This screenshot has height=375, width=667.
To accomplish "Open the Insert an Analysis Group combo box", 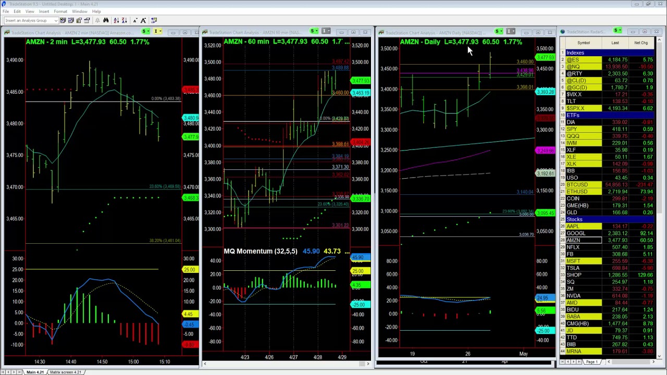I will (x=31, y=20).
